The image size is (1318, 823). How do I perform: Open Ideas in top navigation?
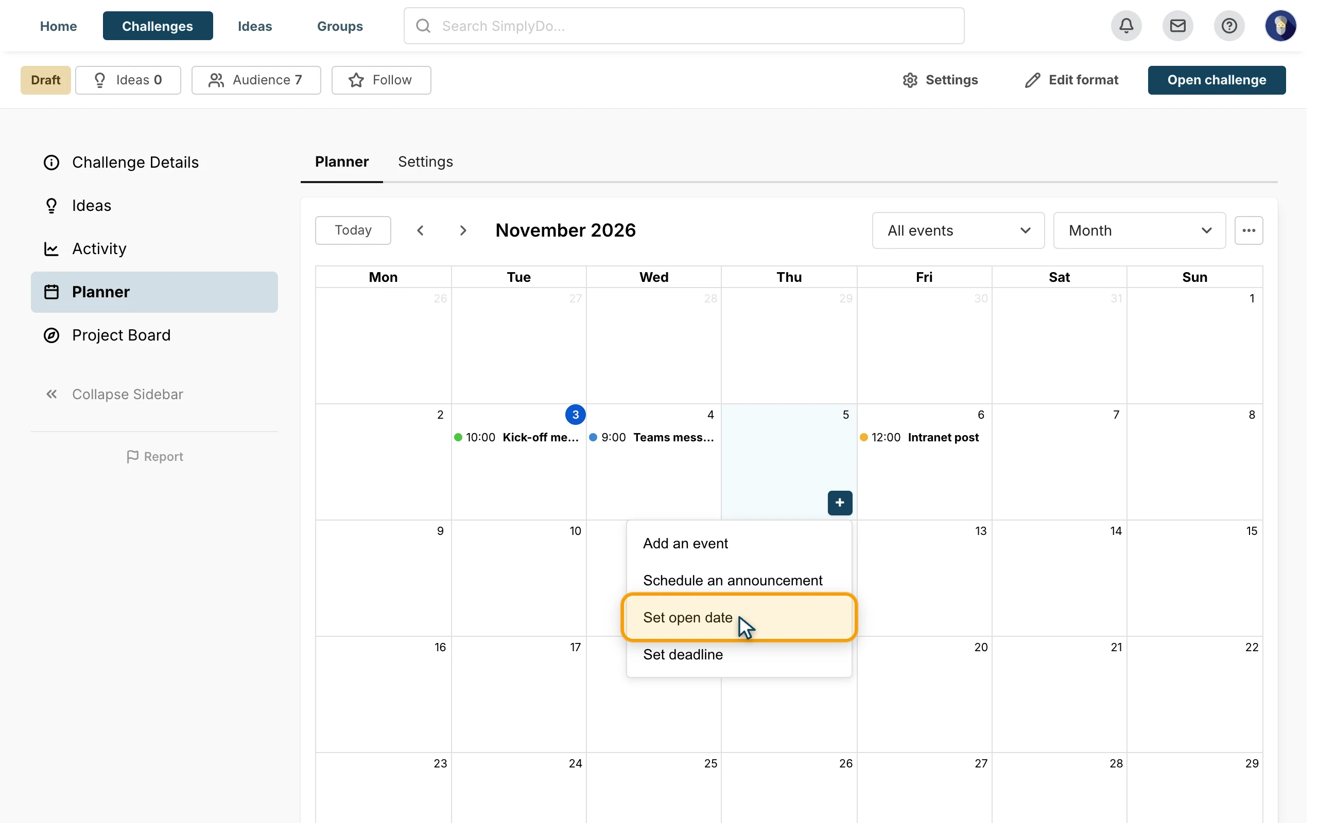click(255, 26)
